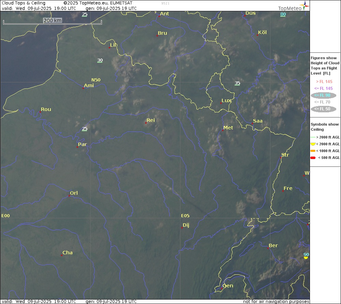This screenshot has width=341, height=304.
Task: Click the '< 1000 ft AGL' legend text
Action: coord(328,151)
